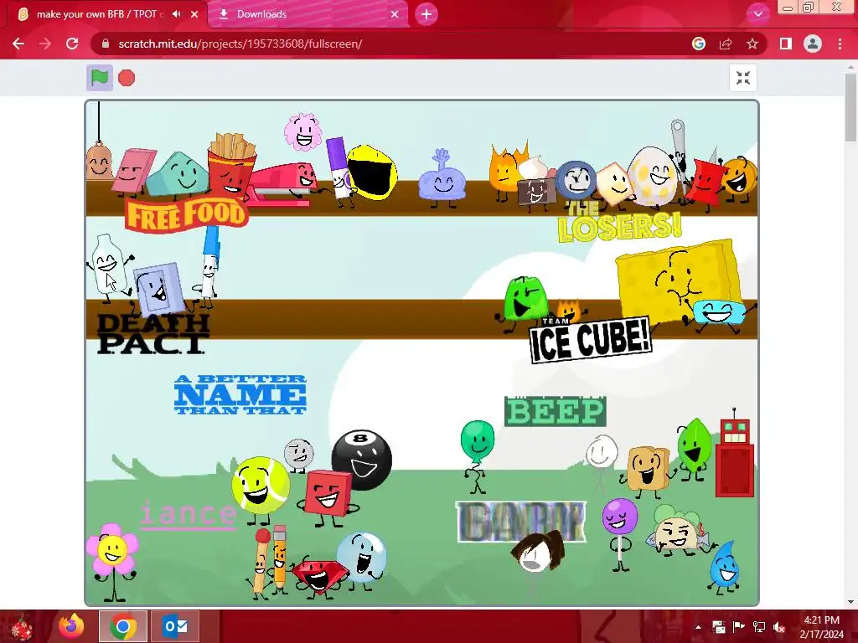Click A BETTER NAME THAN THAT logo
Image resolution: width=858 pixels, height=643 pixels.
coord(240,394)
